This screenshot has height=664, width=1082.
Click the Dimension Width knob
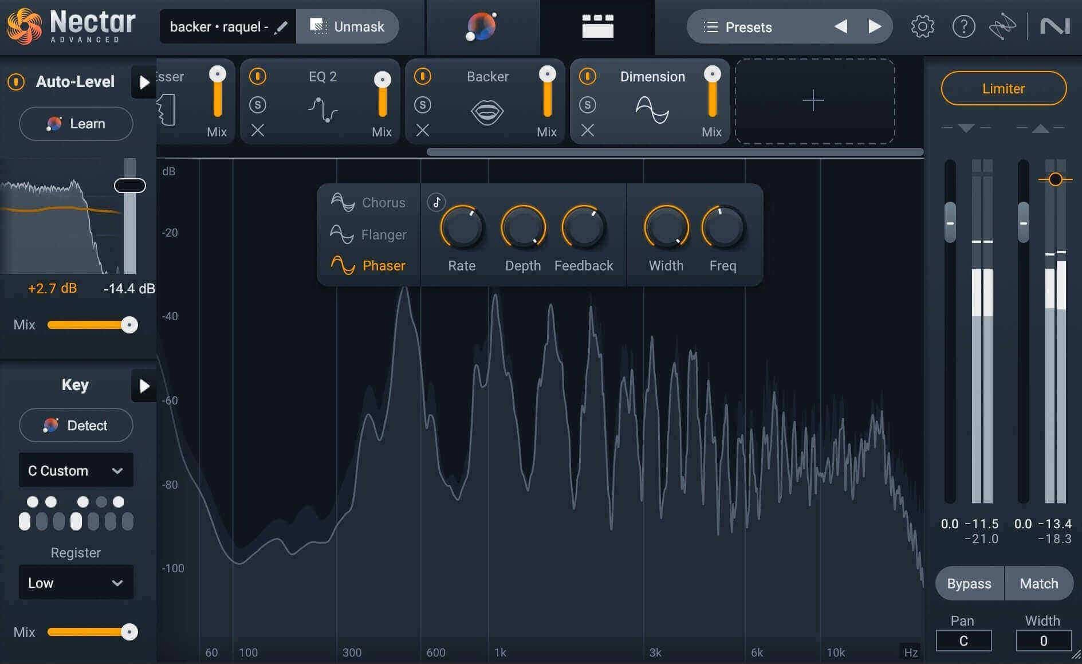[666, 227]
